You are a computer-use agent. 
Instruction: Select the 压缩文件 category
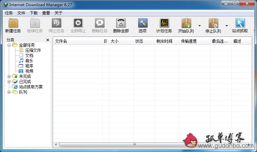(33, 50)
